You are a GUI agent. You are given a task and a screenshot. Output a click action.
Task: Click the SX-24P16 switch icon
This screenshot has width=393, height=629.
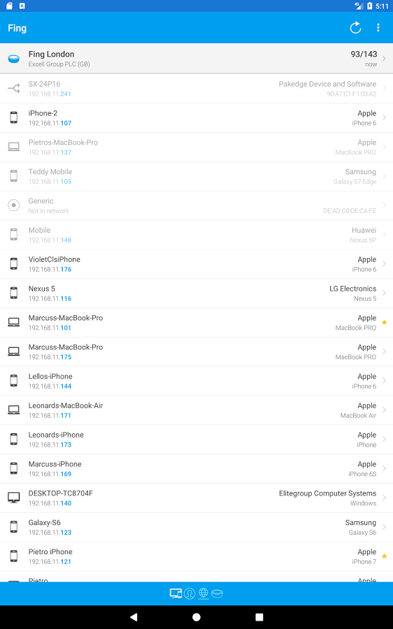point(14,88)
